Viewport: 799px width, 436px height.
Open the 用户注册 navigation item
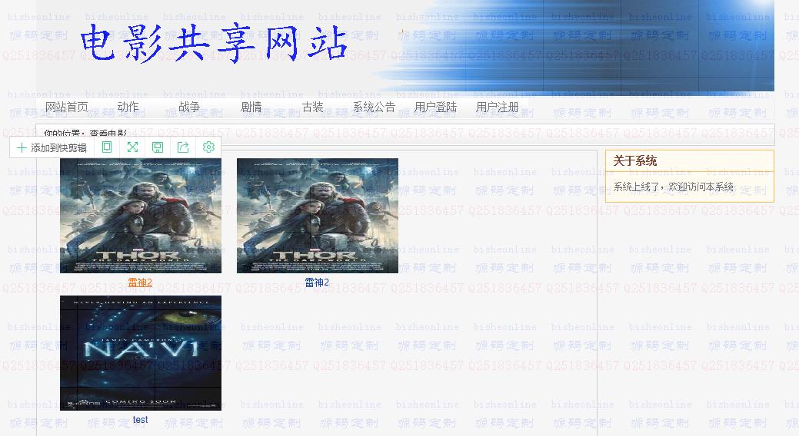pos(498,107)
